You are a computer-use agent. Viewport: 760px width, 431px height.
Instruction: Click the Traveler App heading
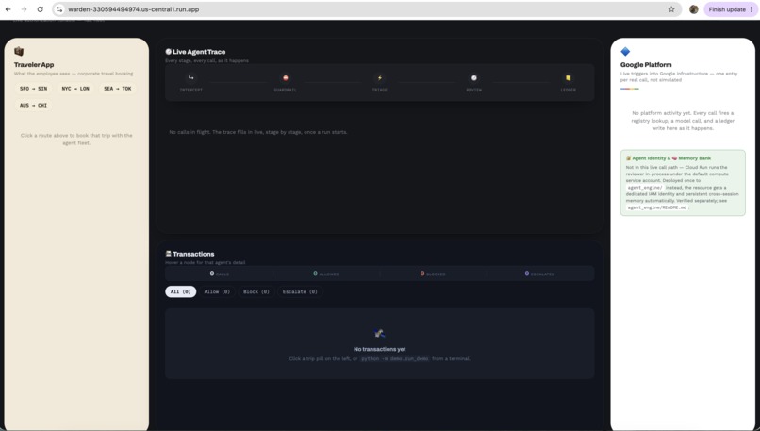[x=34, y=65]
